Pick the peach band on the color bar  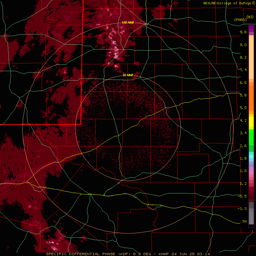pos(251,58)
